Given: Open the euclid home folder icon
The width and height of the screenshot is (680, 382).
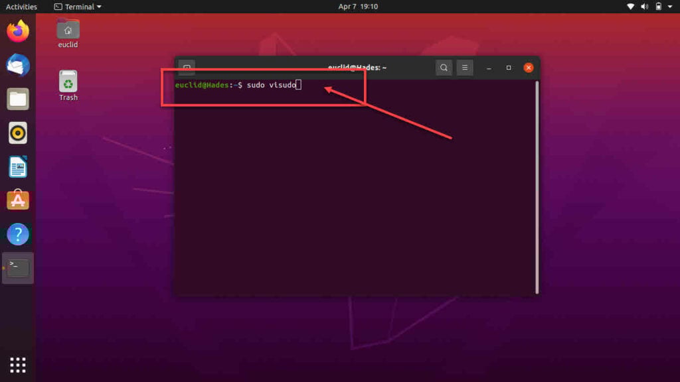Looking at the screenshot, I should (68, 33).
